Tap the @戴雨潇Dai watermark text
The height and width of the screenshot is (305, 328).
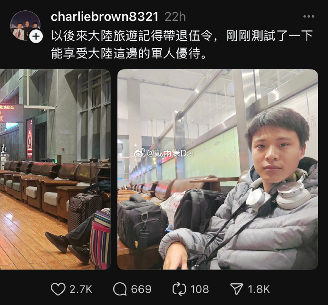coord(170,153)
